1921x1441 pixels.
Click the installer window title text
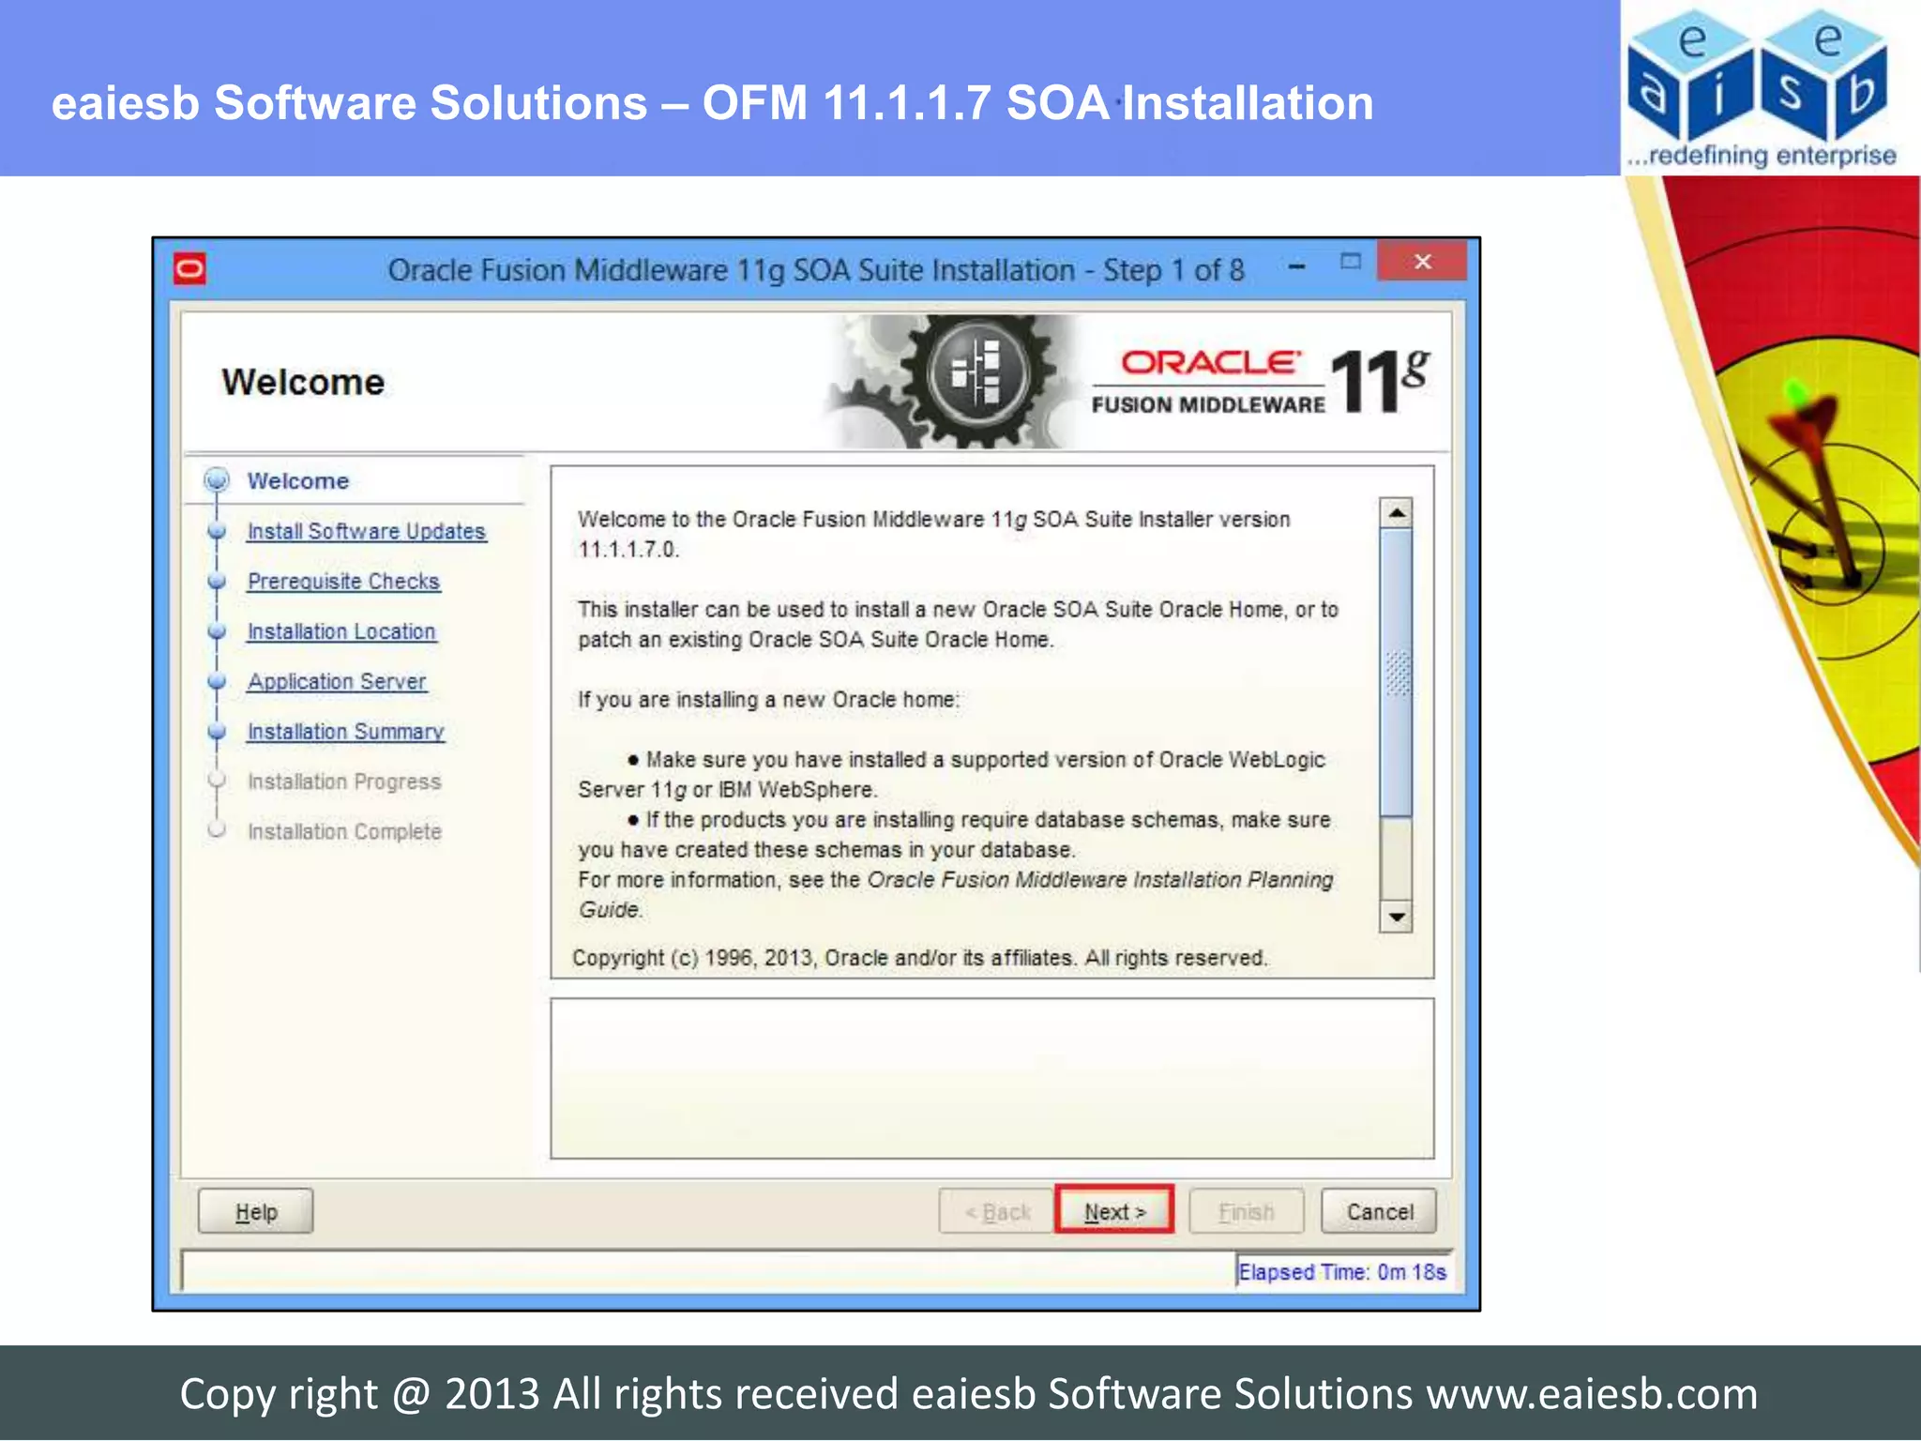[x=815, y=270]
